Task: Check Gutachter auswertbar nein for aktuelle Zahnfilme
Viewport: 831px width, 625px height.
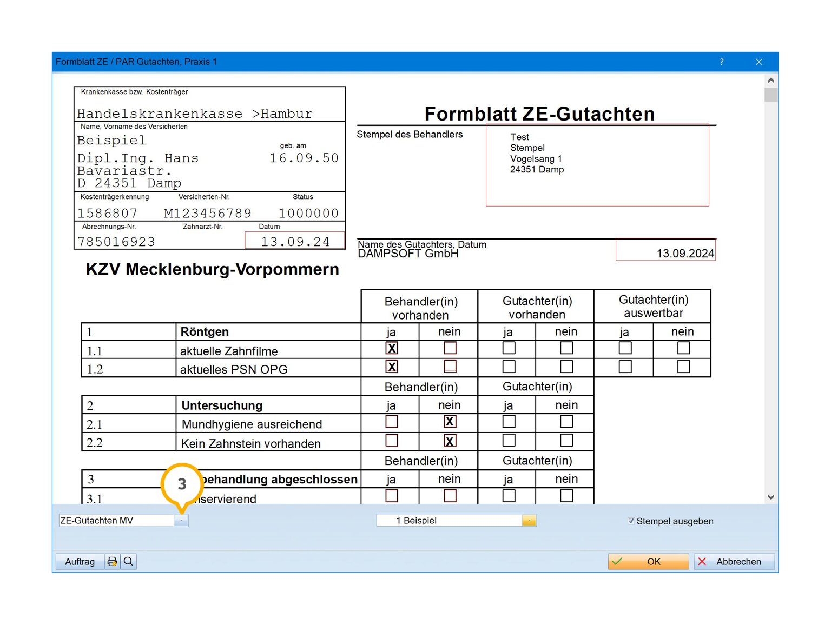Action: pos(684,348)
